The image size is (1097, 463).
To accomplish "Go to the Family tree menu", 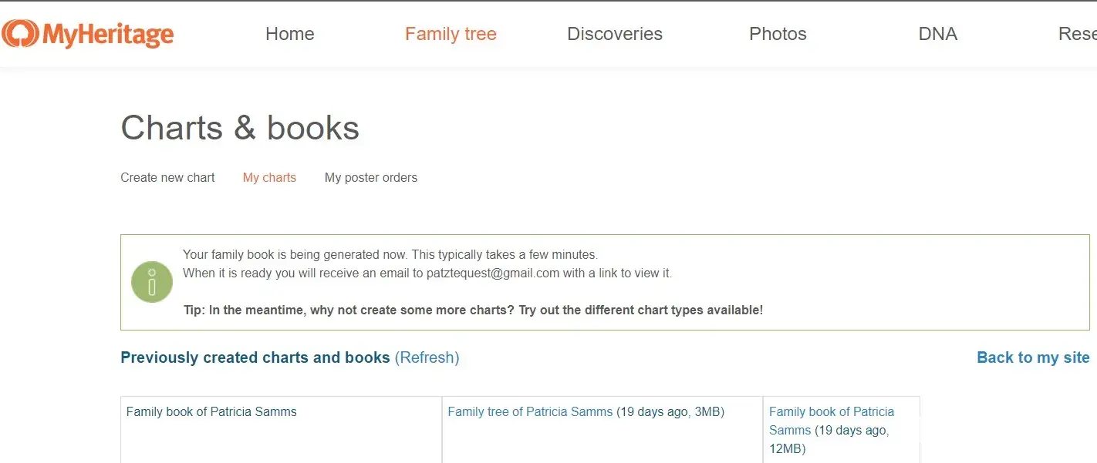I will pyautogui.click(x=451, y=34).
